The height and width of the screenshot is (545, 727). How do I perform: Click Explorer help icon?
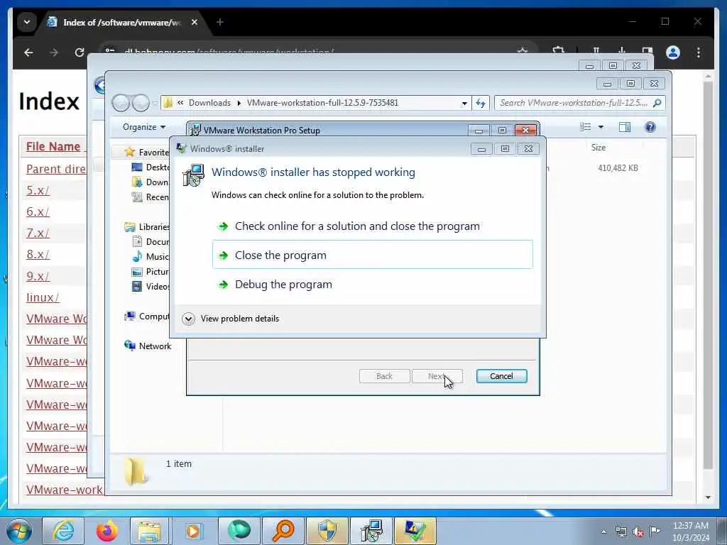pos(650,127)
